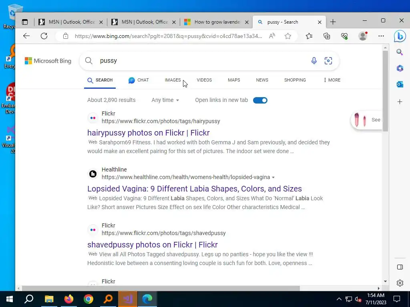Click the sidebar search magnifier icon
Viewport: 410px width, 307px height.
400,52
